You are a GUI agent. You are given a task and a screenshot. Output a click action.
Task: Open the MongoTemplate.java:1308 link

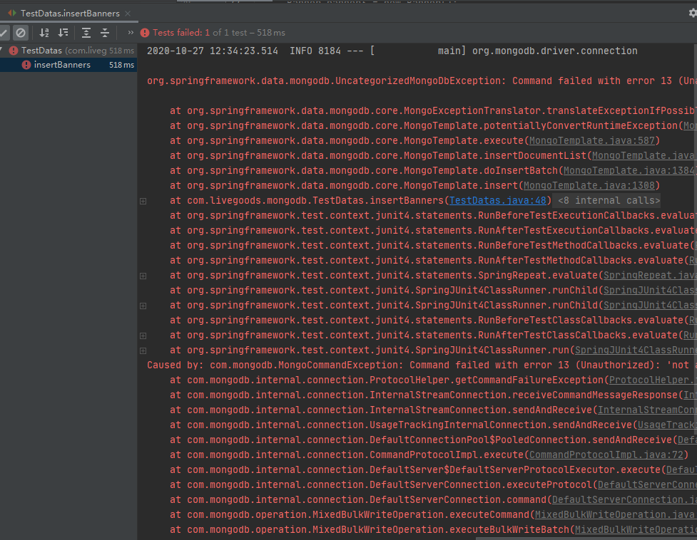[x=589, y=185]
